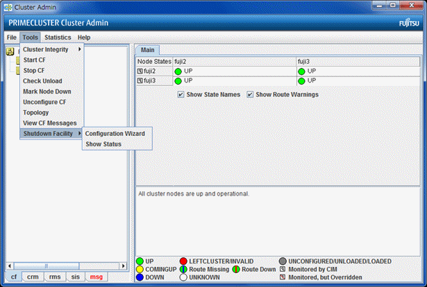Click green UP indicator in fuji3 row, fuji2 column
This screenshot has width=427, height=287.
178,81
